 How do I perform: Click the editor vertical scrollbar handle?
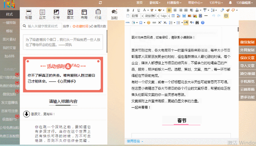238,29
